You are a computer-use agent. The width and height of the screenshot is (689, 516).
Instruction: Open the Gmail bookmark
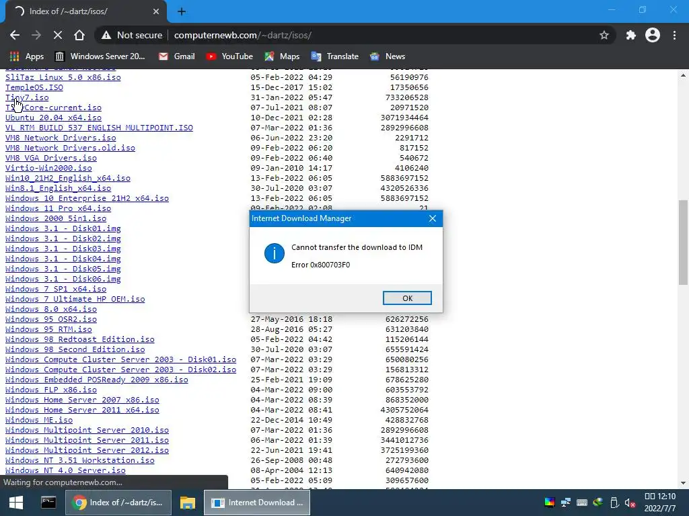pyautogui.click(x=177, y=56)
